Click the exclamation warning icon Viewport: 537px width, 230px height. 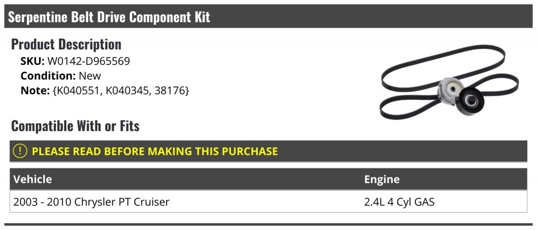click(x=20, y=151)
